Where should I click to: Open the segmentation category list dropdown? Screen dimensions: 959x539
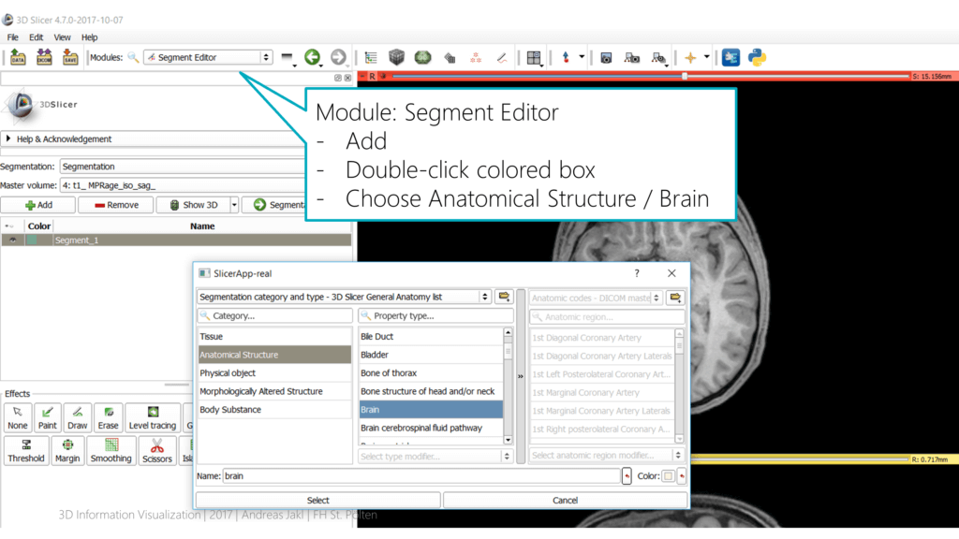coord(344,297)
